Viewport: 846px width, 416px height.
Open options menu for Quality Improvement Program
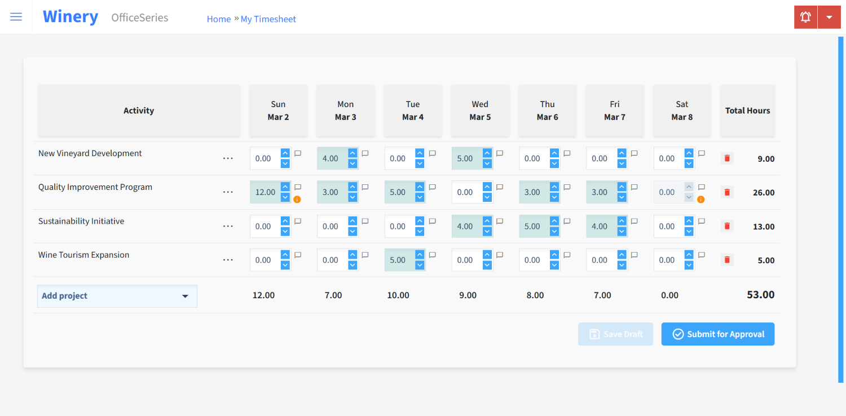coord(228,192)
